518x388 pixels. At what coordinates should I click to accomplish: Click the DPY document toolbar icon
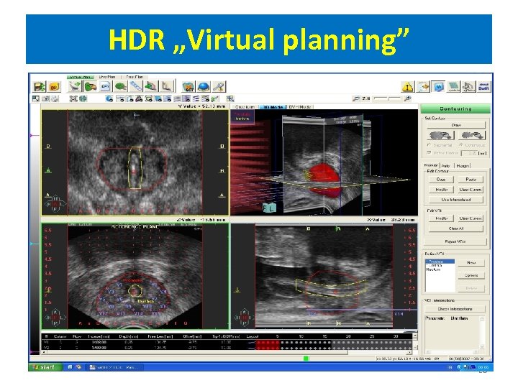105,86
